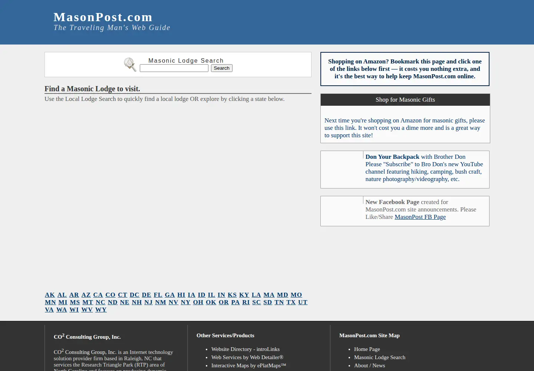Focus the Masonic Lodge Search text field
Screen dimensions: 534x371
pyautogui.click(x=174, y=68)
